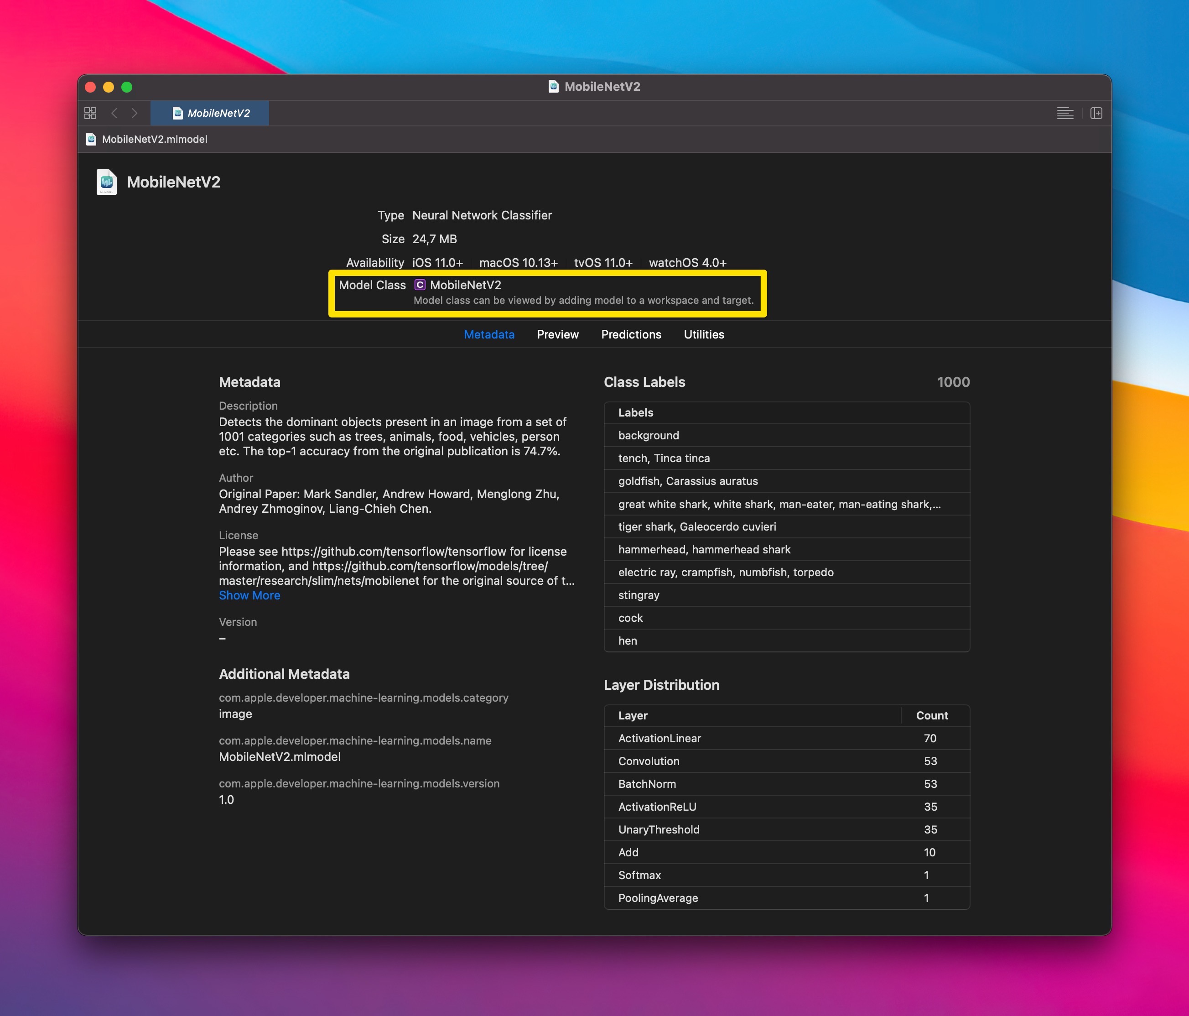The image size is (1189, 1016).
Task: Click the 'tvOS 11.0+' availability value
Action: [603, 263]
